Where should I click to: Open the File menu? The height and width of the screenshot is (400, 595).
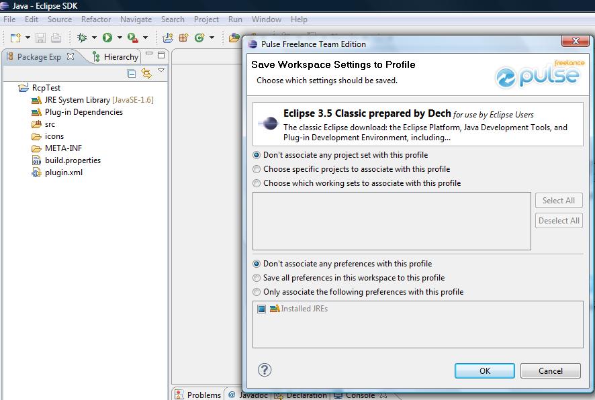[9, 19]
